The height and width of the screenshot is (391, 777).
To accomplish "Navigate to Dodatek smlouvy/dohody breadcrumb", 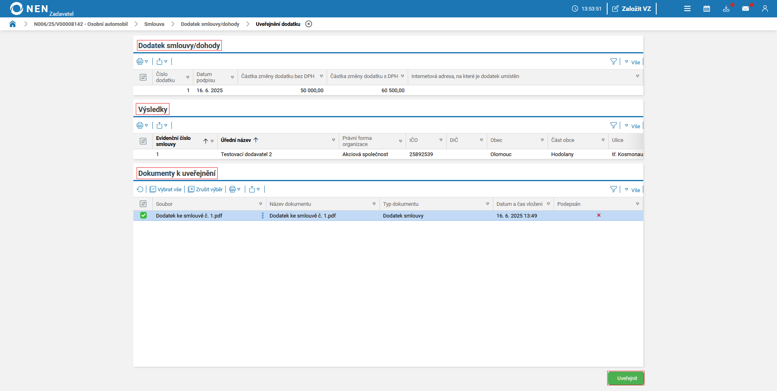I will [210, 24].
